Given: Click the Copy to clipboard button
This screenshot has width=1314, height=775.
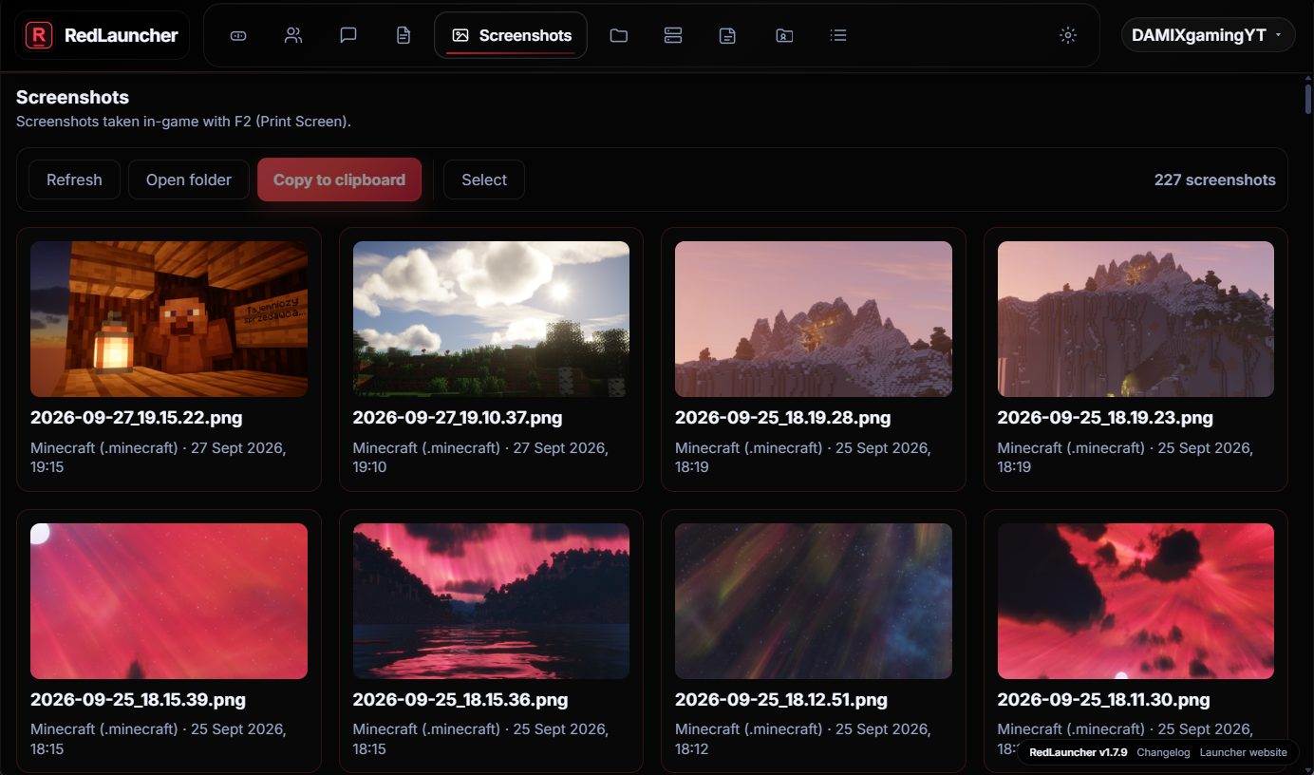Looking at the screenshot, I should (339, 180).
